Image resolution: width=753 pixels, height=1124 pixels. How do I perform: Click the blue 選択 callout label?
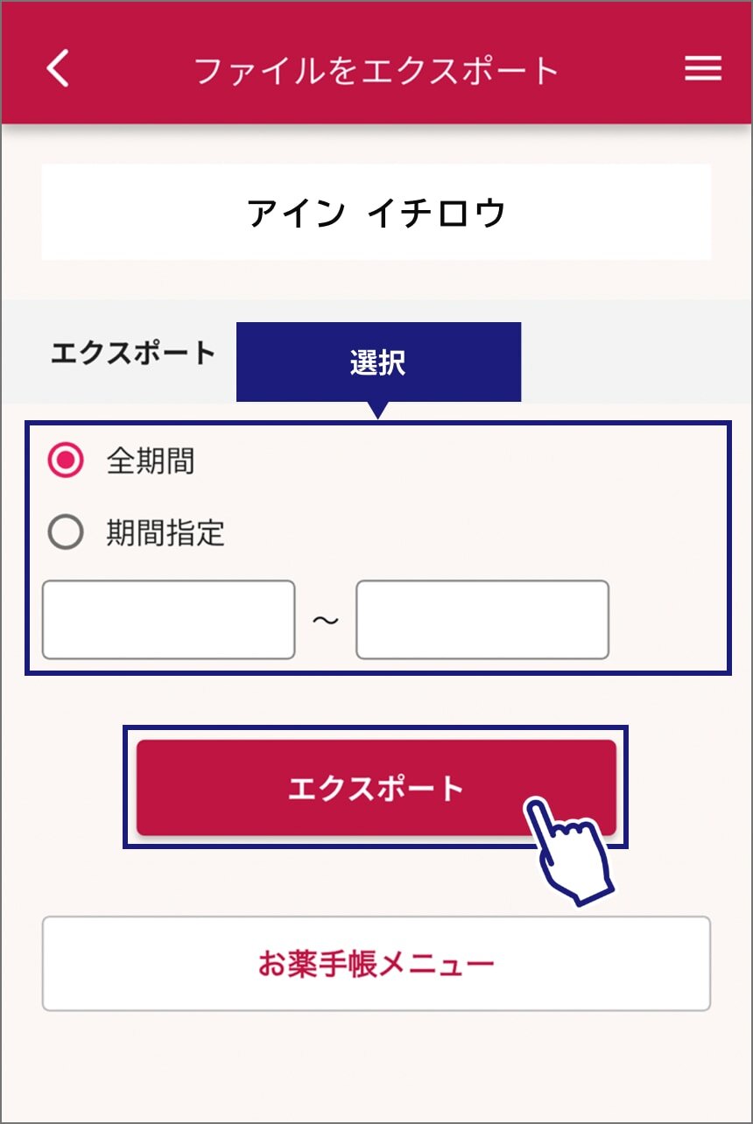coord(378,362)
